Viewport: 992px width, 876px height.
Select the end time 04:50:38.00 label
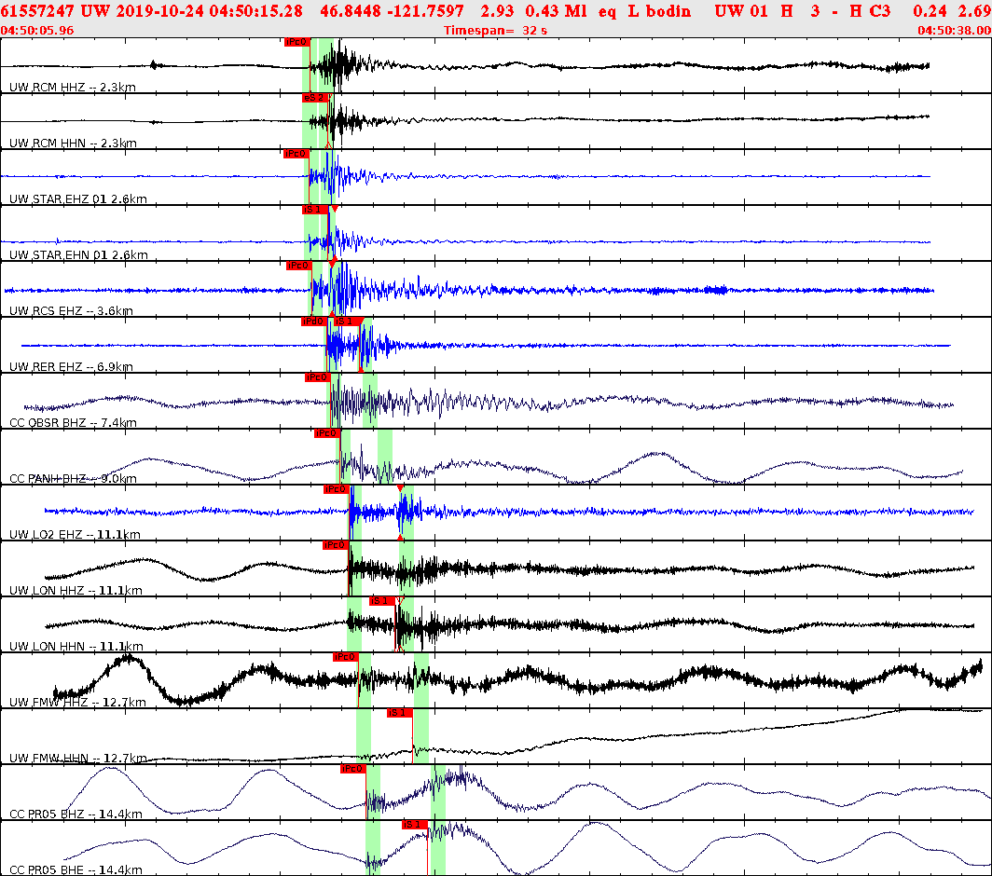click(952, 31)
